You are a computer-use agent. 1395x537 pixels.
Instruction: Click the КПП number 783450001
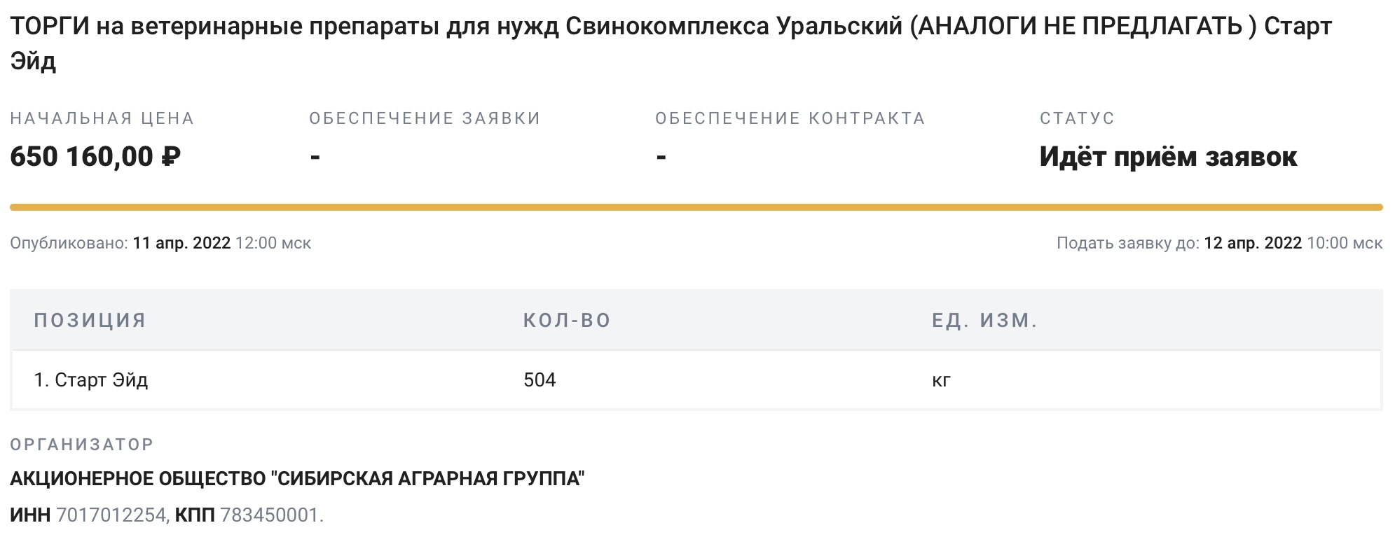(270, 515)
